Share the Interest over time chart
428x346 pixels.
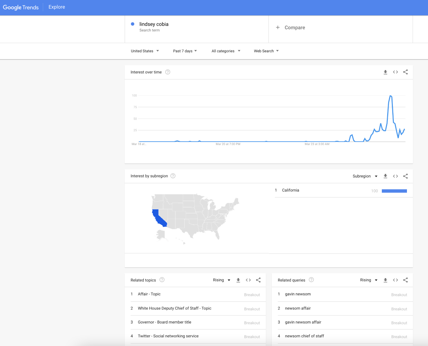coord(405,72)
